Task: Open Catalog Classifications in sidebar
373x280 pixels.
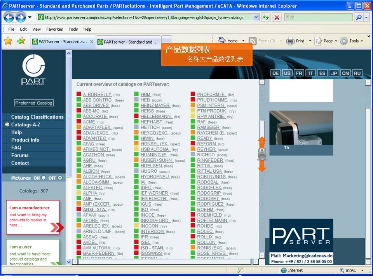Action: click(37, 117)
